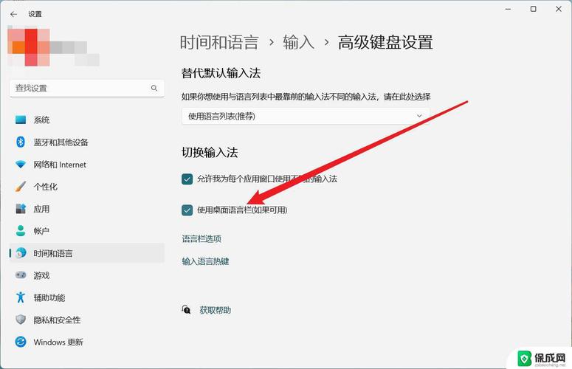Image resolution: width=572 pixels, height=369 pixels.
Task: Maximize the Settings window
Action: point(534,9)
